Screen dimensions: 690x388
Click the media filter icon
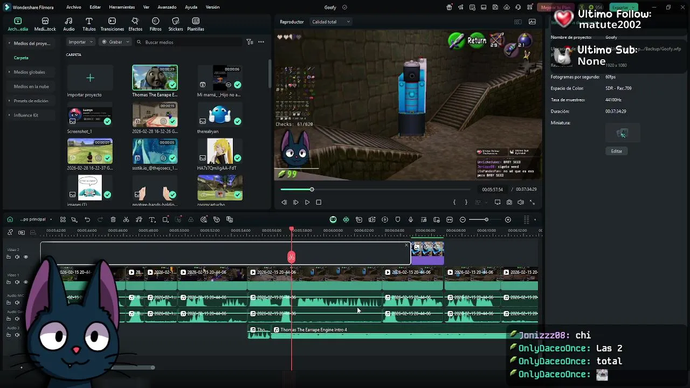tap(250, 42)
